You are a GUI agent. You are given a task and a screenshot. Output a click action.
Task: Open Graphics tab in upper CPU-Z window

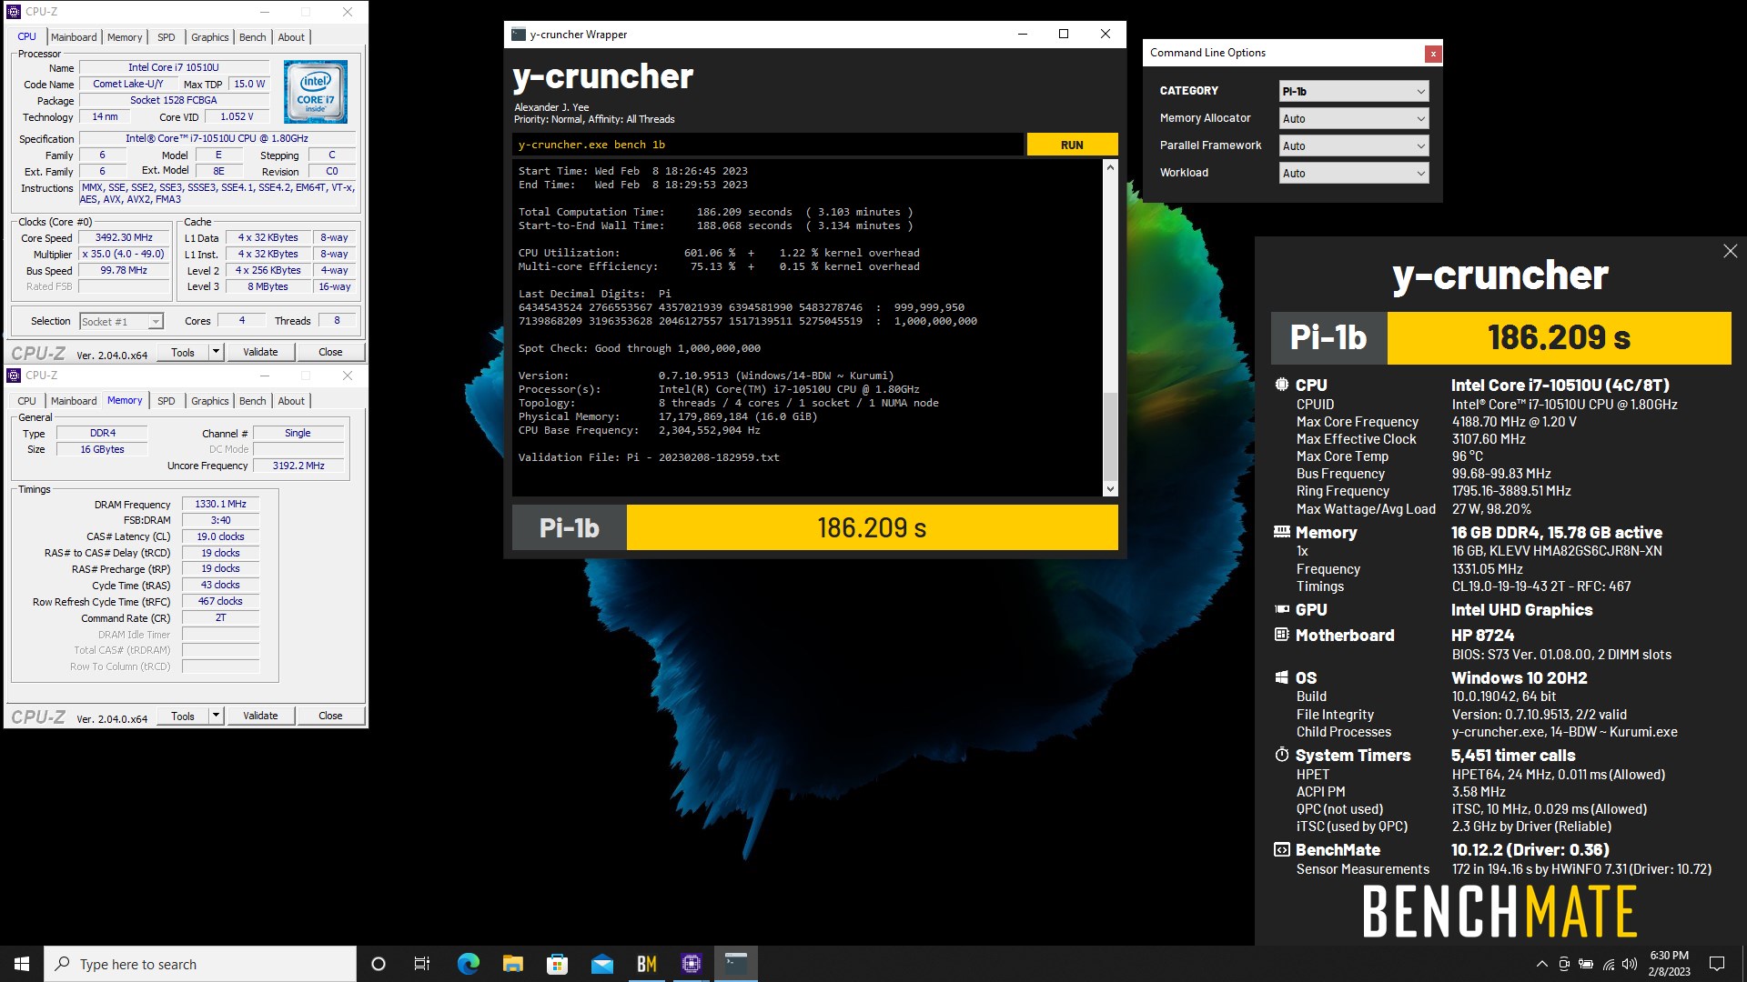(209, 37)
